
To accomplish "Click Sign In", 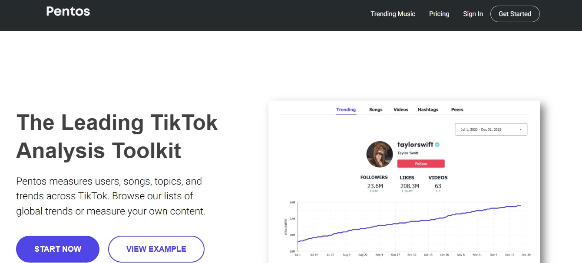I will pos(473,13).
